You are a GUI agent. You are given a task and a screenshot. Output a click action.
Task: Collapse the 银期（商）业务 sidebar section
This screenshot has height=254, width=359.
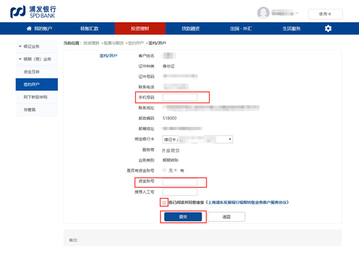[x=20, y=59]
